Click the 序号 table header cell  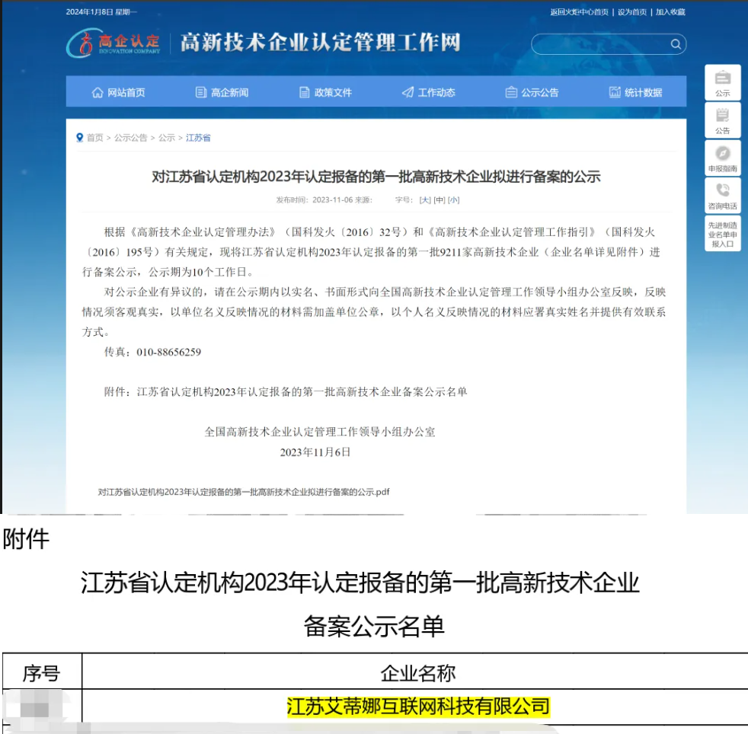point(42,672)
